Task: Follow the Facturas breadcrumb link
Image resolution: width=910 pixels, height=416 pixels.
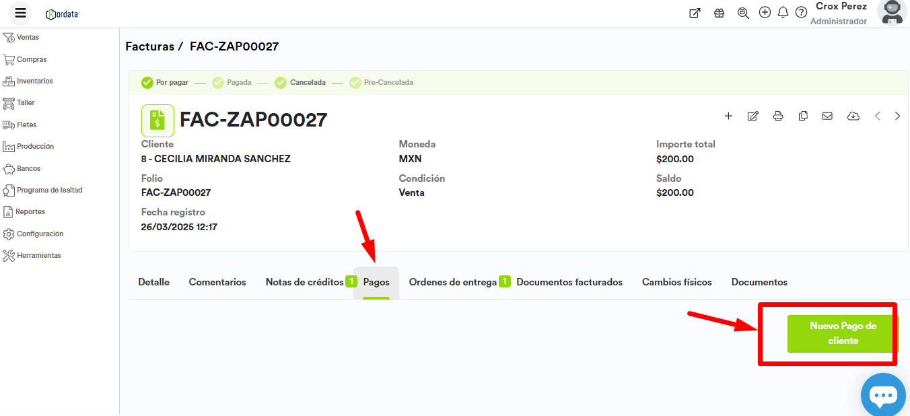Action: [149, 46]
